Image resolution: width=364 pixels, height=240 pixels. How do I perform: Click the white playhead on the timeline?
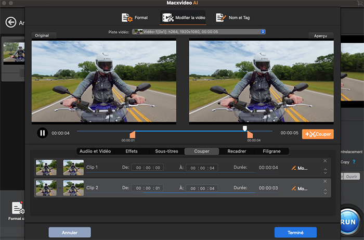245,128
